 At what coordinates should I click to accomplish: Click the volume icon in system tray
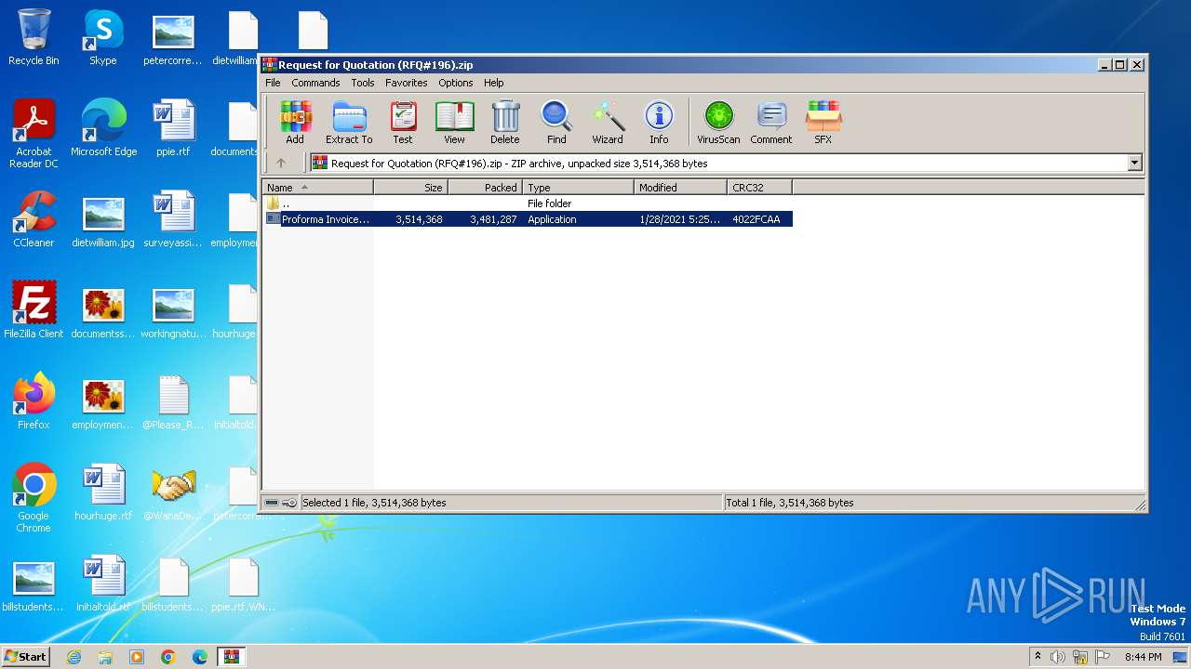[x=1058, y=657]
